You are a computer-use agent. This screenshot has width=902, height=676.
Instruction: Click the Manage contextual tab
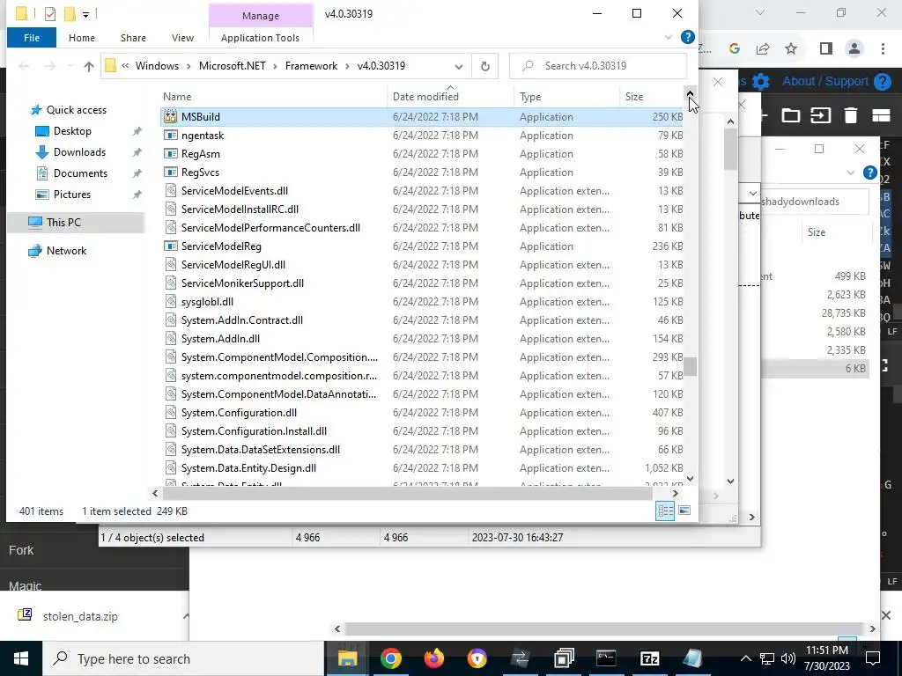[260, 16]
